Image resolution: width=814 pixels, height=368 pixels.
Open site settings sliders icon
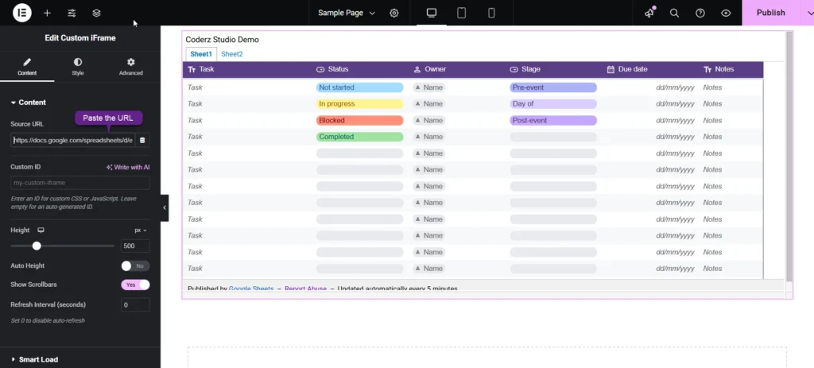pyautogui.click(x=72, y=13)
